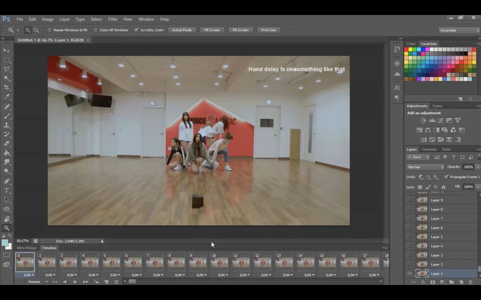Open the Opacity value dropdown arrow
This screenshot has height=300, width=481.
click(x=478, y=167)
